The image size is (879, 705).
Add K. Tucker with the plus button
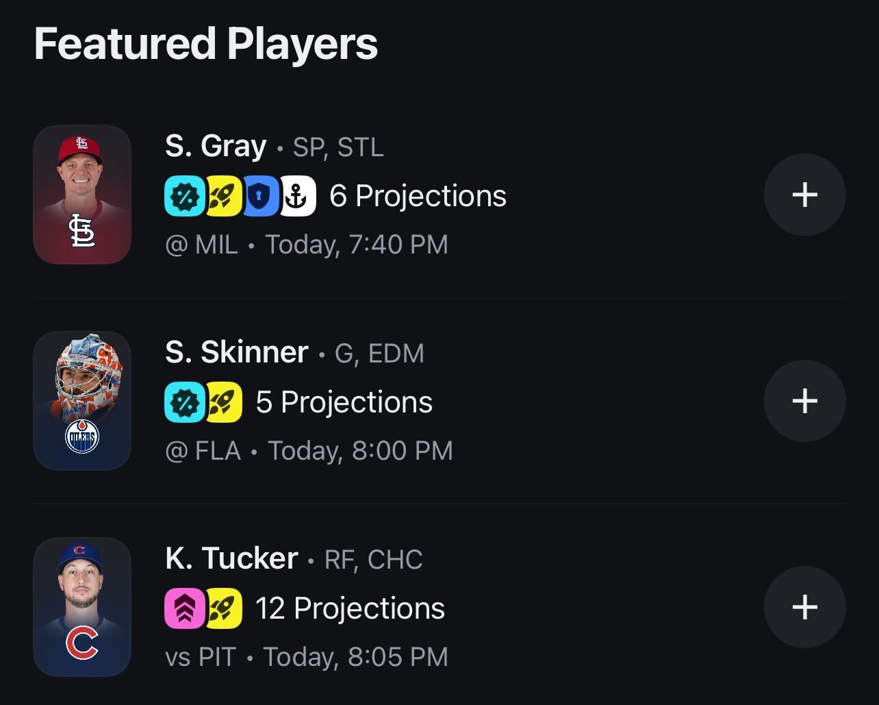coord(804,607)
